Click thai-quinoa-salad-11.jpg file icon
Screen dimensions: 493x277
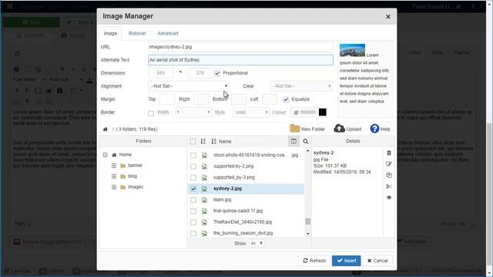tap(204, 211)
